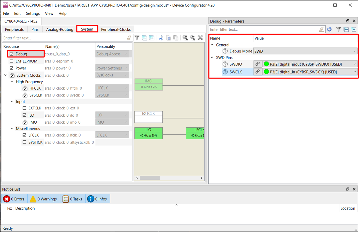Click the filter funnel icon in resource toolbar
Image resolution: width=359 pixels, height=232 pixels.
[137, 38]
